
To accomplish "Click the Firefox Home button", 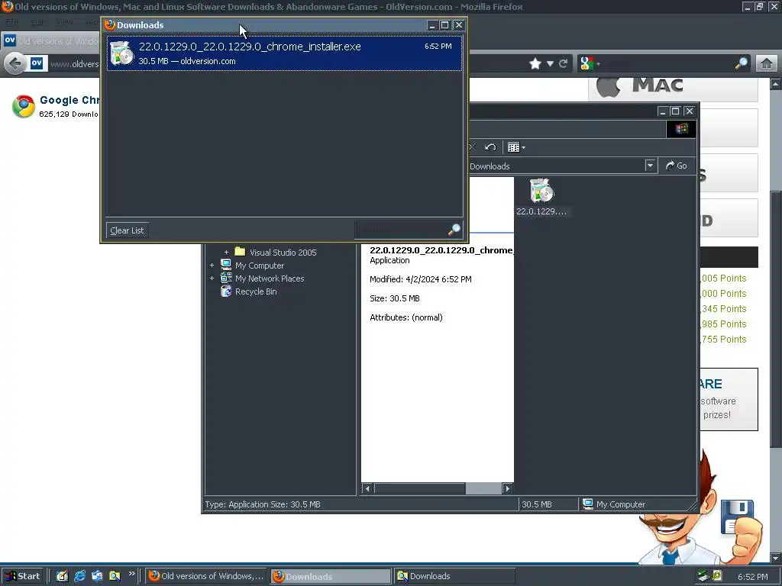I will pos(767,64).
